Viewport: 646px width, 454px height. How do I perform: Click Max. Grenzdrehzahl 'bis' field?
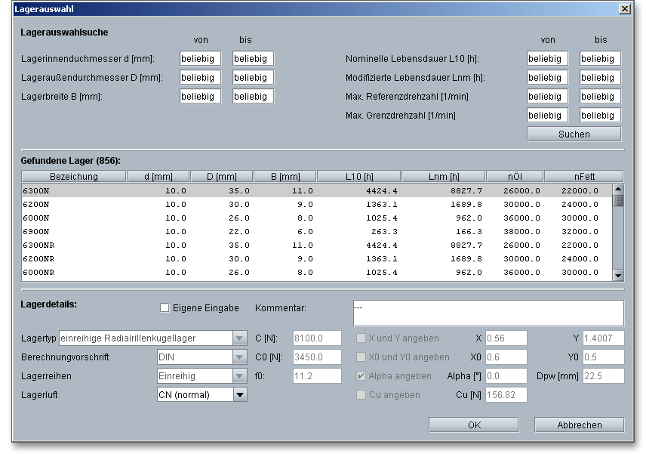pyautogui.click(x=599, y=116)
